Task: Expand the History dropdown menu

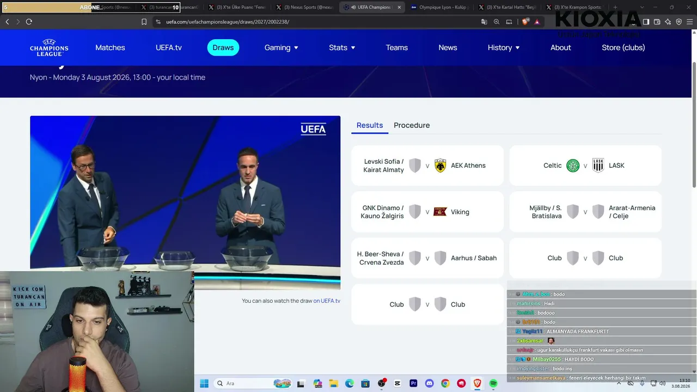Action: tap(504, 48)
